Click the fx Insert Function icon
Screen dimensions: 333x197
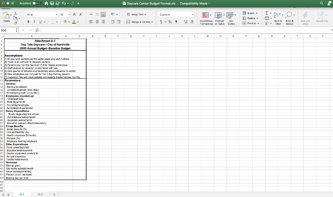tap(37, 30)
